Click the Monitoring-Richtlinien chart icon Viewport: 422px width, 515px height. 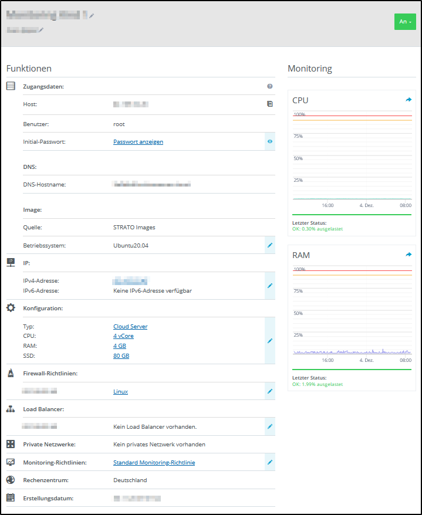tap(11, 462)
